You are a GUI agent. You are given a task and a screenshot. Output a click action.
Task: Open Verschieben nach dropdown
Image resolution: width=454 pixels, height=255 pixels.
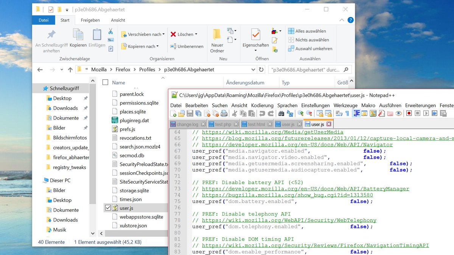[x=143, y=34]
